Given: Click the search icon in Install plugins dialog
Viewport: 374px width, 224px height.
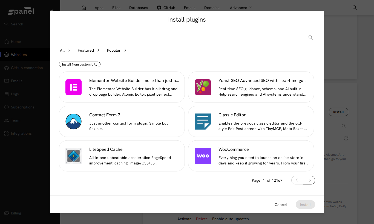Looking at the screenshot, I should click(x=310, y=37).
